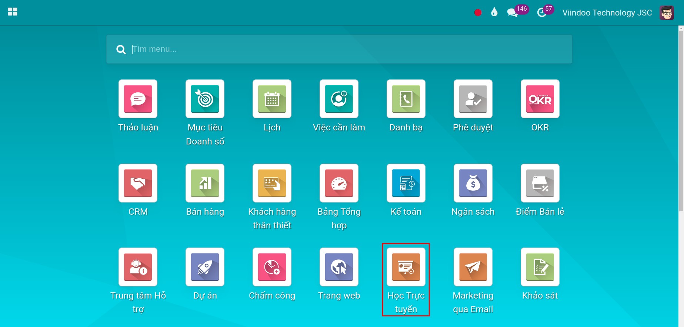The height and width of the screenshot is (327, 684).
Task: Open the Kế toán accounting app
Action: [x=406, y=183]
